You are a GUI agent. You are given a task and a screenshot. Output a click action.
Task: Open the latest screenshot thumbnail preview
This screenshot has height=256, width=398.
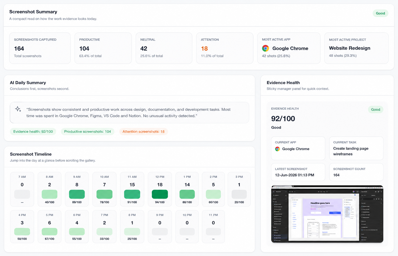tap(327, 214)
